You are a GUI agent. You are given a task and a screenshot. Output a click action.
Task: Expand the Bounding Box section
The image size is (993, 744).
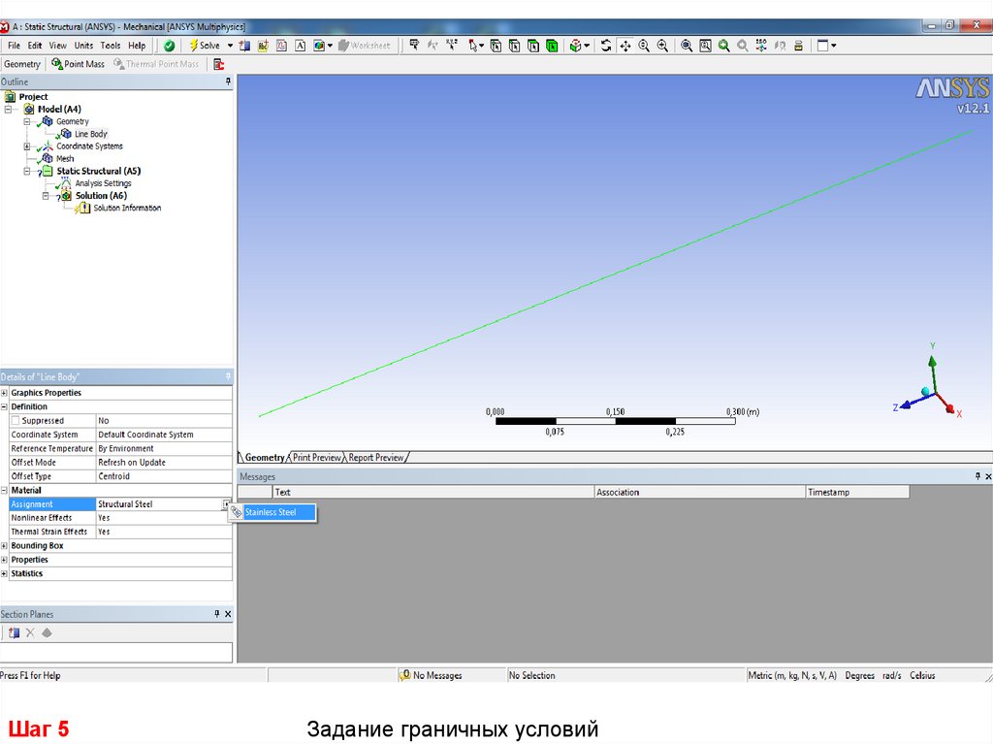pyautogui.click(x=5, y=546)
